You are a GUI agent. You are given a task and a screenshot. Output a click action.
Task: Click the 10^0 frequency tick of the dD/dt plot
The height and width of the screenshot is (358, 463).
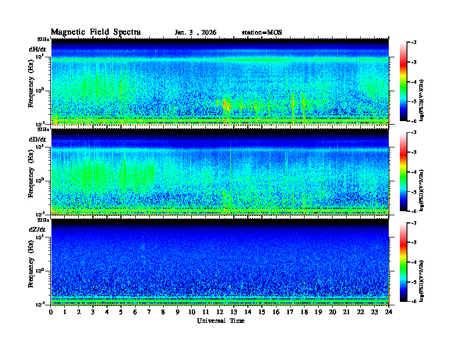[39, 180]
